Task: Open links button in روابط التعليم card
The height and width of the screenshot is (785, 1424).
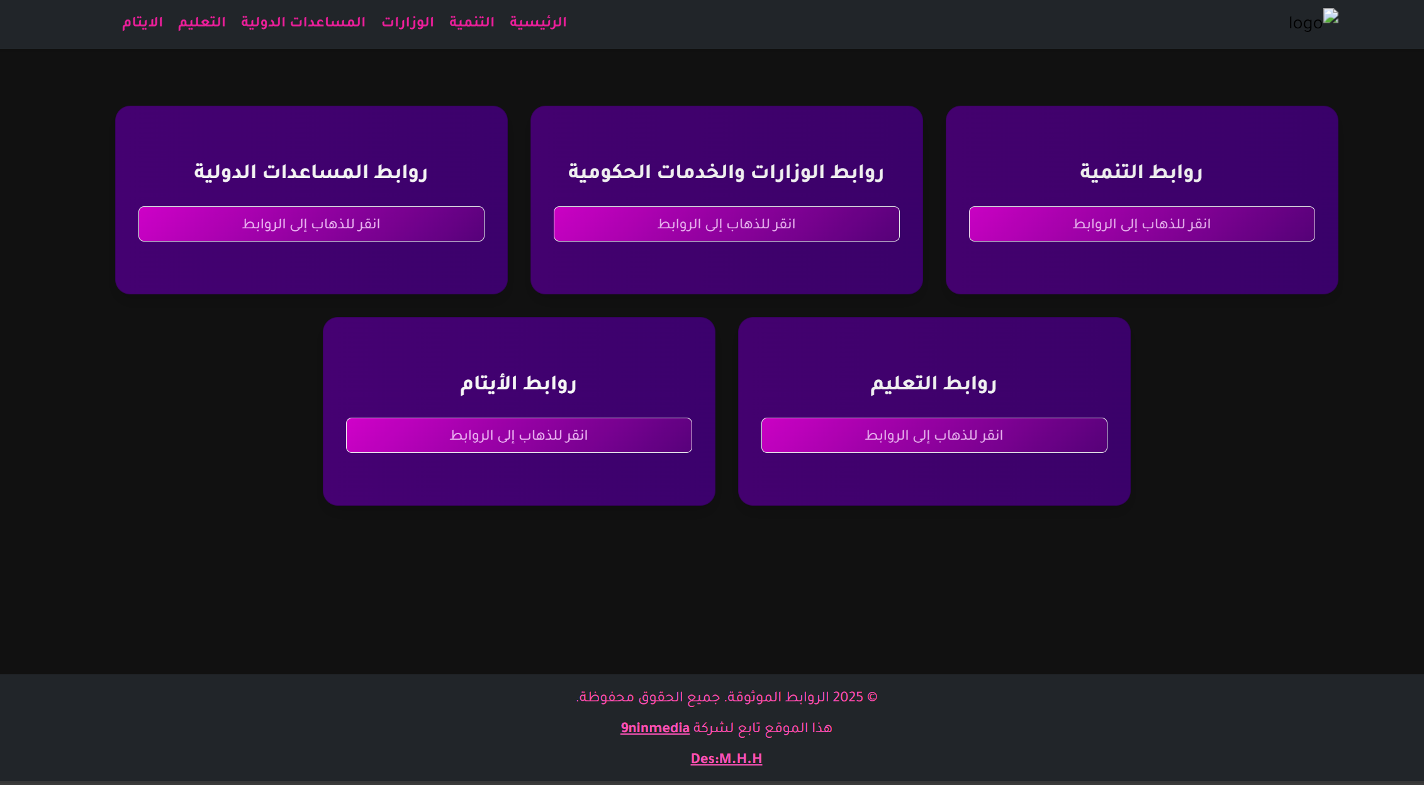Action: tap(934, 435)
